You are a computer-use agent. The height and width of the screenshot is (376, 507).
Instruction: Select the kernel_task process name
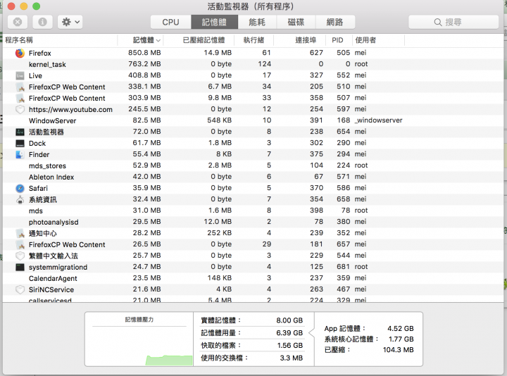pyautogui.click(x=47, y=64)
